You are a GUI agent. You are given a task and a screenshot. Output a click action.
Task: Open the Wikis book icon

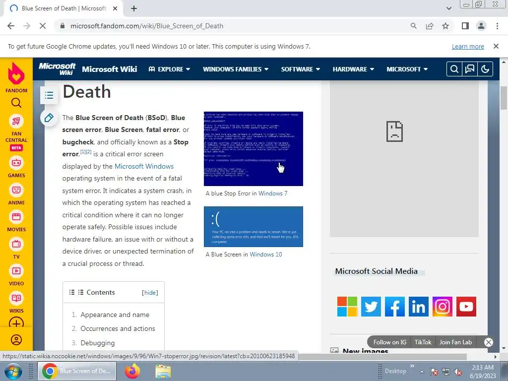[16, 298]
